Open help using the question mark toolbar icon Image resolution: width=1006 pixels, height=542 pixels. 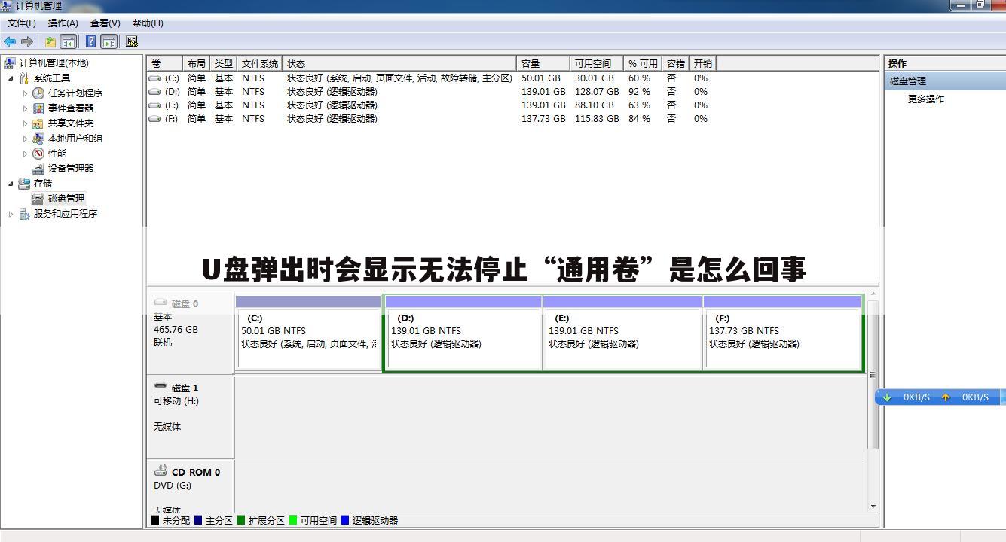(x=90, y=41)
